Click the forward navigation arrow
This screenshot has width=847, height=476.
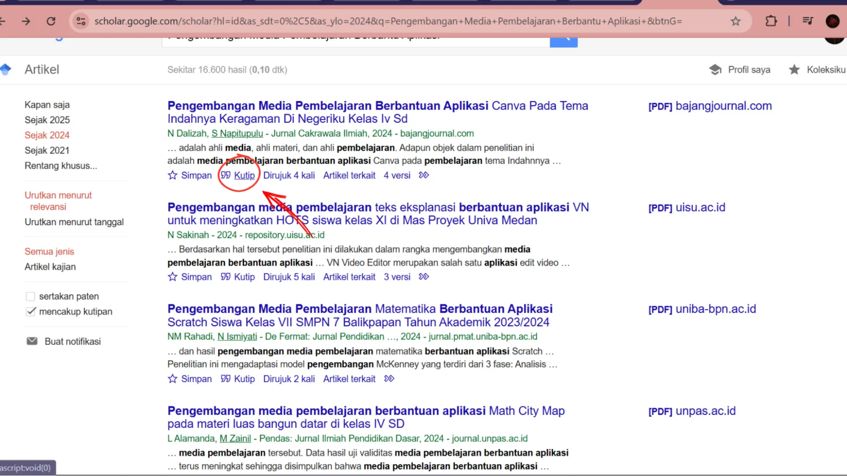pyautogui.click(x=27, y=21)
